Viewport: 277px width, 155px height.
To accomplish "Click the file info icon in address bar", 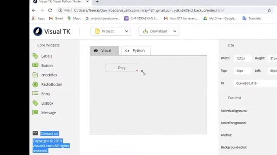I will click(x=60, y=10).
